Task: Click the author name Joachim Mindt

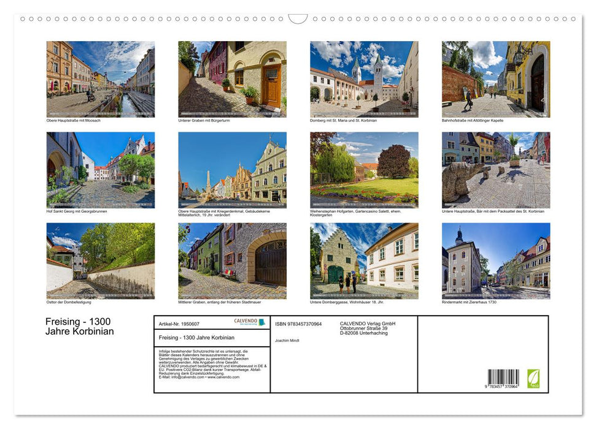Action: (x=287, y=341)
